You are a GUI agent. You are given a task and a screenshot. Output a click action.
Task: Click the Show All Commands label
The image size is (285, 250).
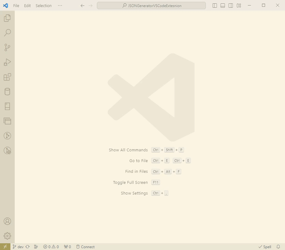point(128,150)
